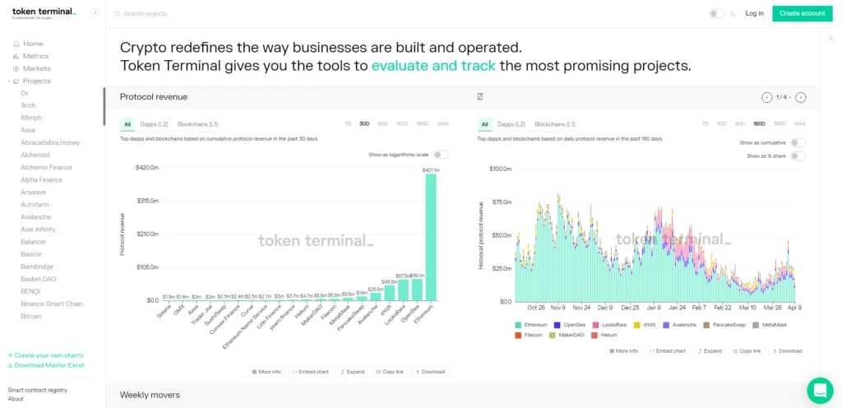This screenshot has height=408, width=842.
Task: Open the Aave project in the sidebar
Action: click(28, 131)
